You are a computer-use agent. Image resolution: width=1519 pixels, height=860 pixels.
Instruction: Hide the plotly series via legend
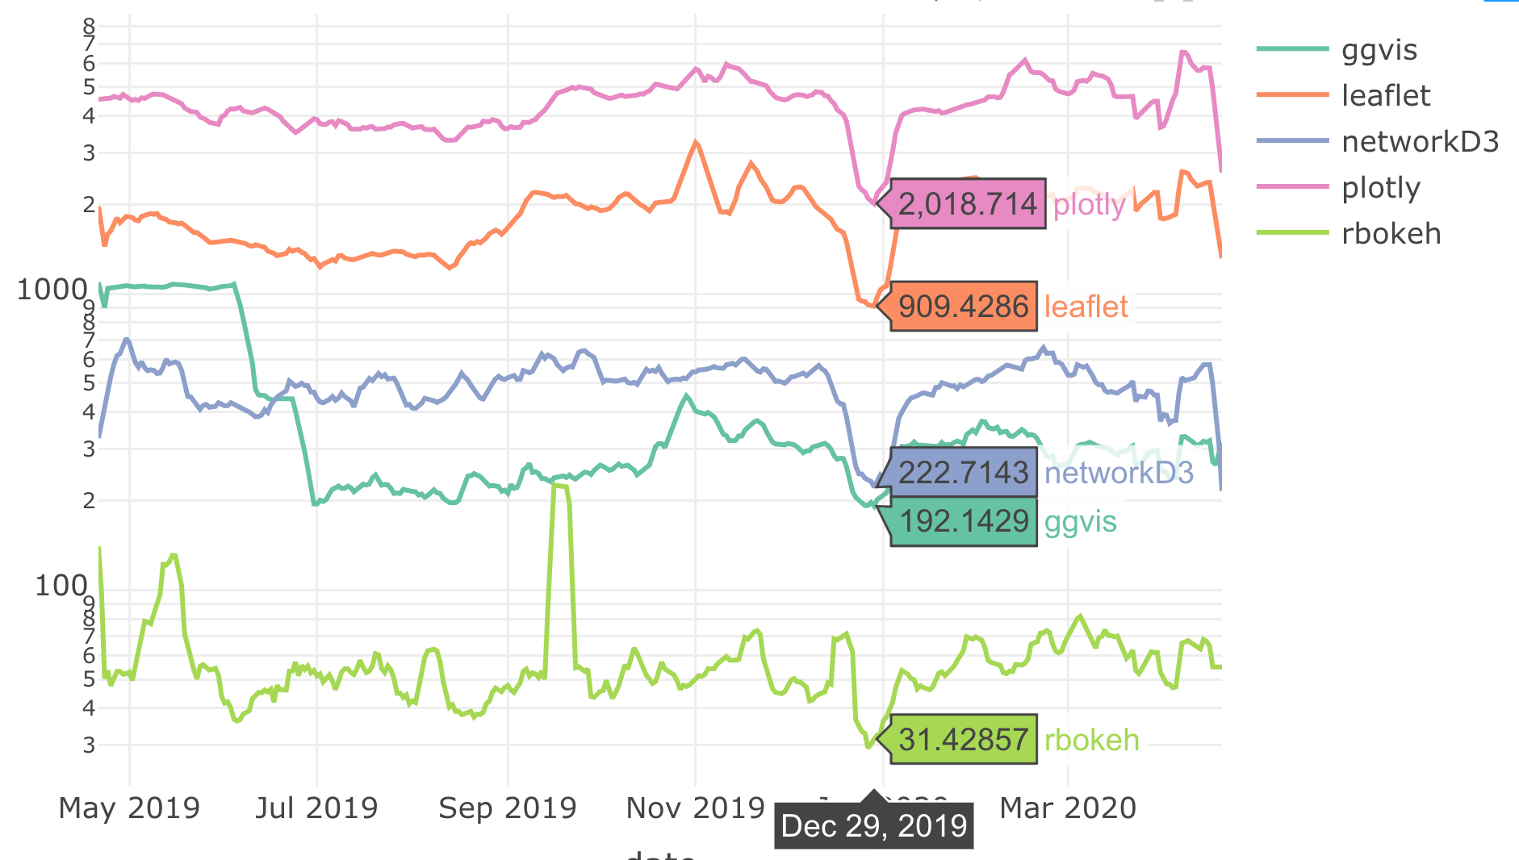click(x=1380, y=188)
